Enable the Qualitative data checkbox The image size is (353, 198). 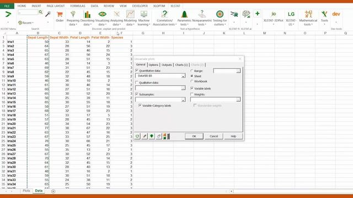[137, 82]
